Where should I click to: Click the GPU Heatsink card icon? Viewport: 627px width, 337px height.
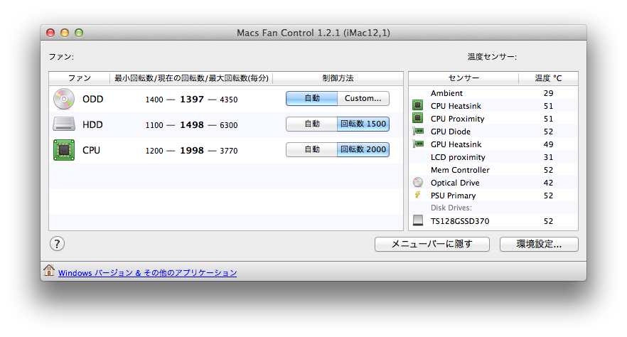pyautogui.click(x=418, y=144)
